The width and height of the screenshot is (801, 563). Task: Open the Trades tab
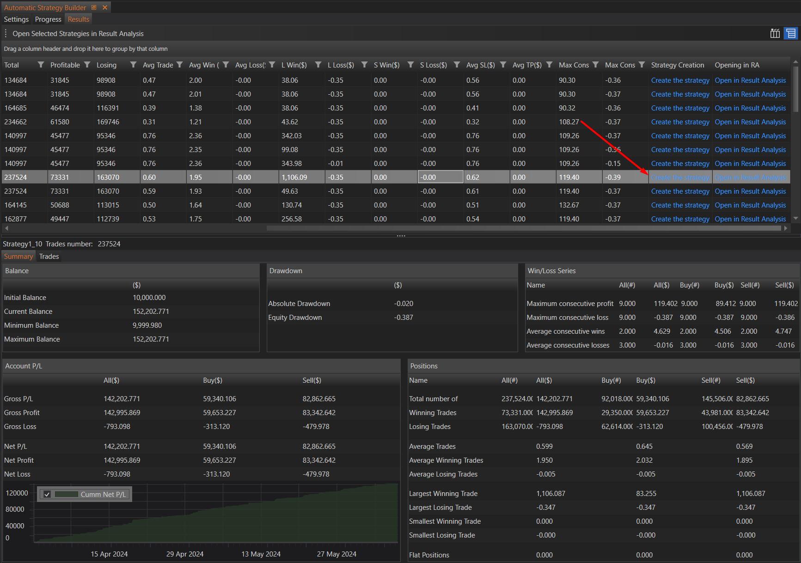point(49,257)
